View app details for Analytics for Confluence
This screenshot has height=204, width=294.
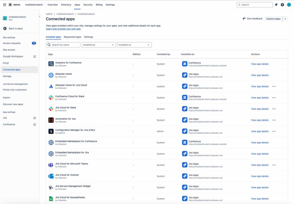260,64
